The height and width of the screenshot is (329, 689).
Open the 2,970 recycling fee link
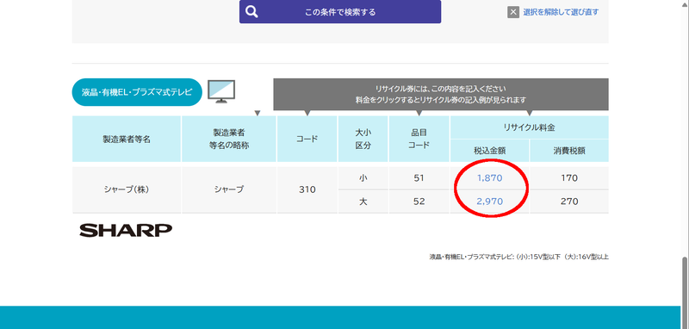pyautogui.click(x=489, y=202)
